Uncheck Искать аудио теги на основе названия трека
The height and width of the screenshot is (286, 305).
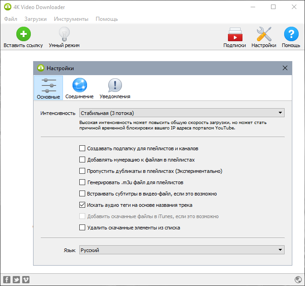point(82,205)
